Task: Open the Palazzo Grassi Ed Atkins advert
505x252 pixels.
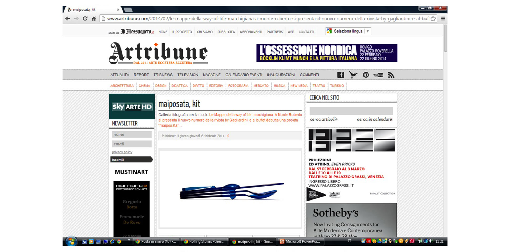Action: tap(352, 165)
